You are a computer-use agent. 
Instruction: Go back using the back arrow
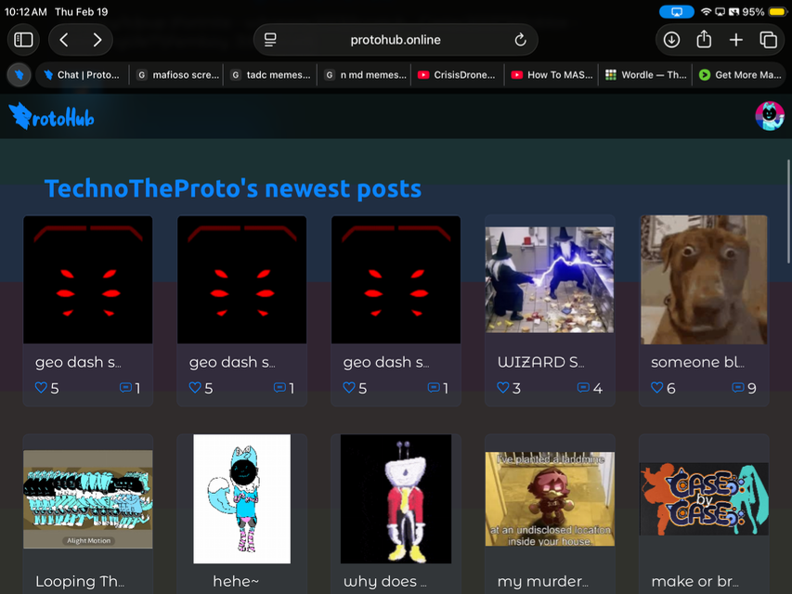click(x=64, y=40)
